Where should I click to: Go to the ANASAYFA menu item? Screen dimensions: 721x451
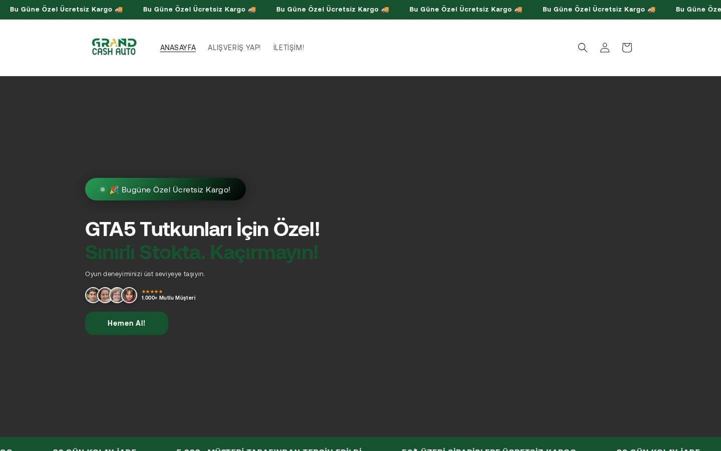pos(178,48)
